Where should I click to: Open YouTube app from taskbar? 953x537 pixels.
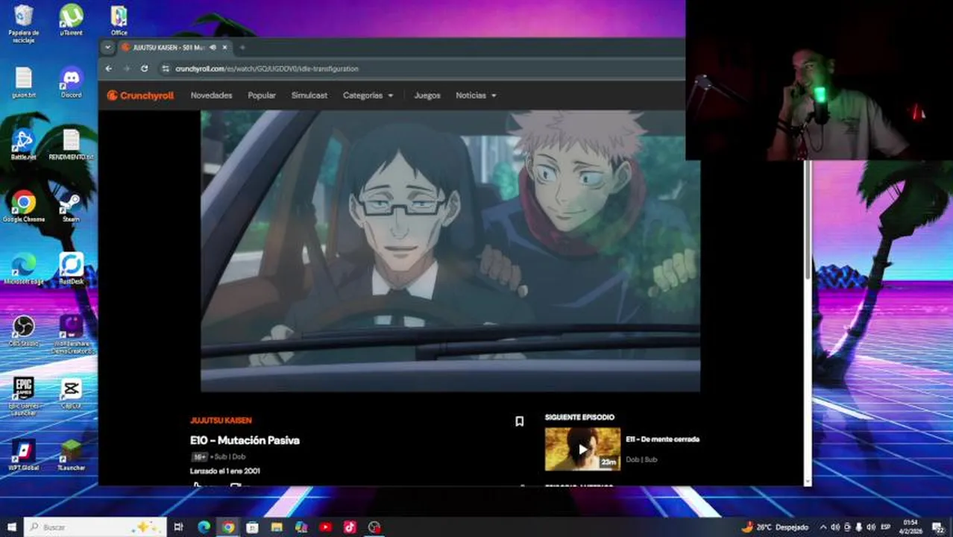(326, 527)
